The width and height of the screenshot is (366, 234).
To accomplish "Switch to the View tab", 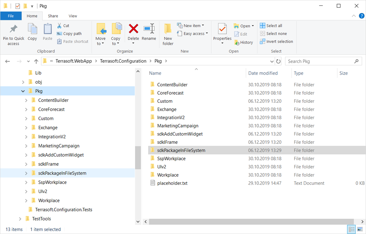I will (x=72, y=16).
